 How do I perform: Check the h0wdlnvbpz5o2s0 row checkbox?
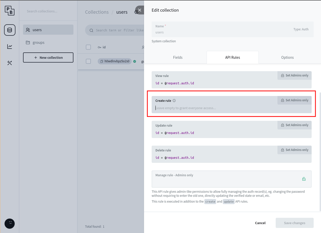click(88, 61)
